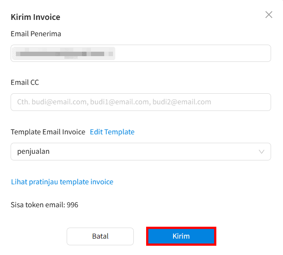Send the invoice with Kirim button
283x255 pixels.
point(181,236)
